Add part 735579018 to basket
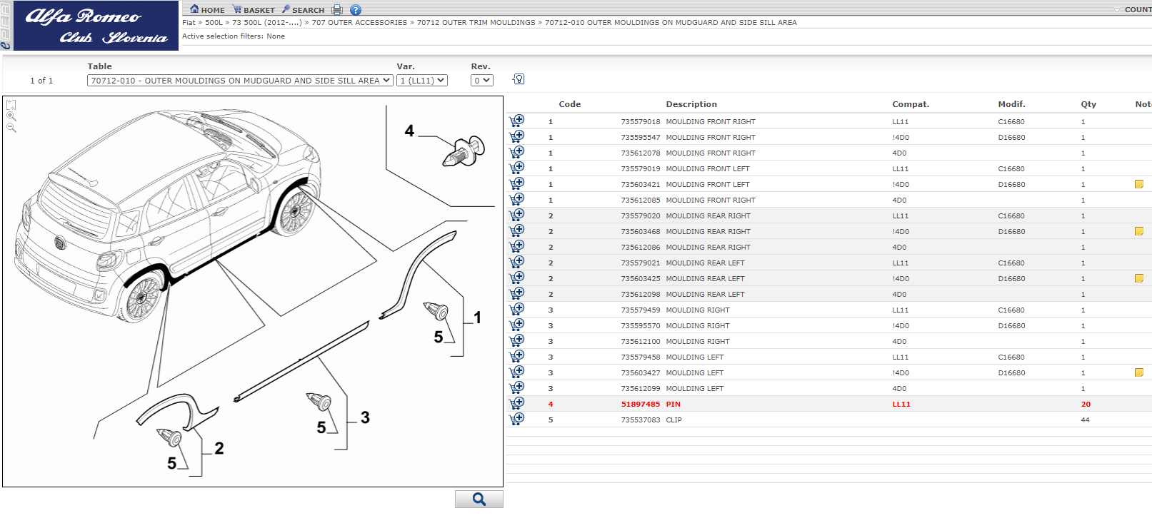The image size is (1152, 523). coord(516,121)
